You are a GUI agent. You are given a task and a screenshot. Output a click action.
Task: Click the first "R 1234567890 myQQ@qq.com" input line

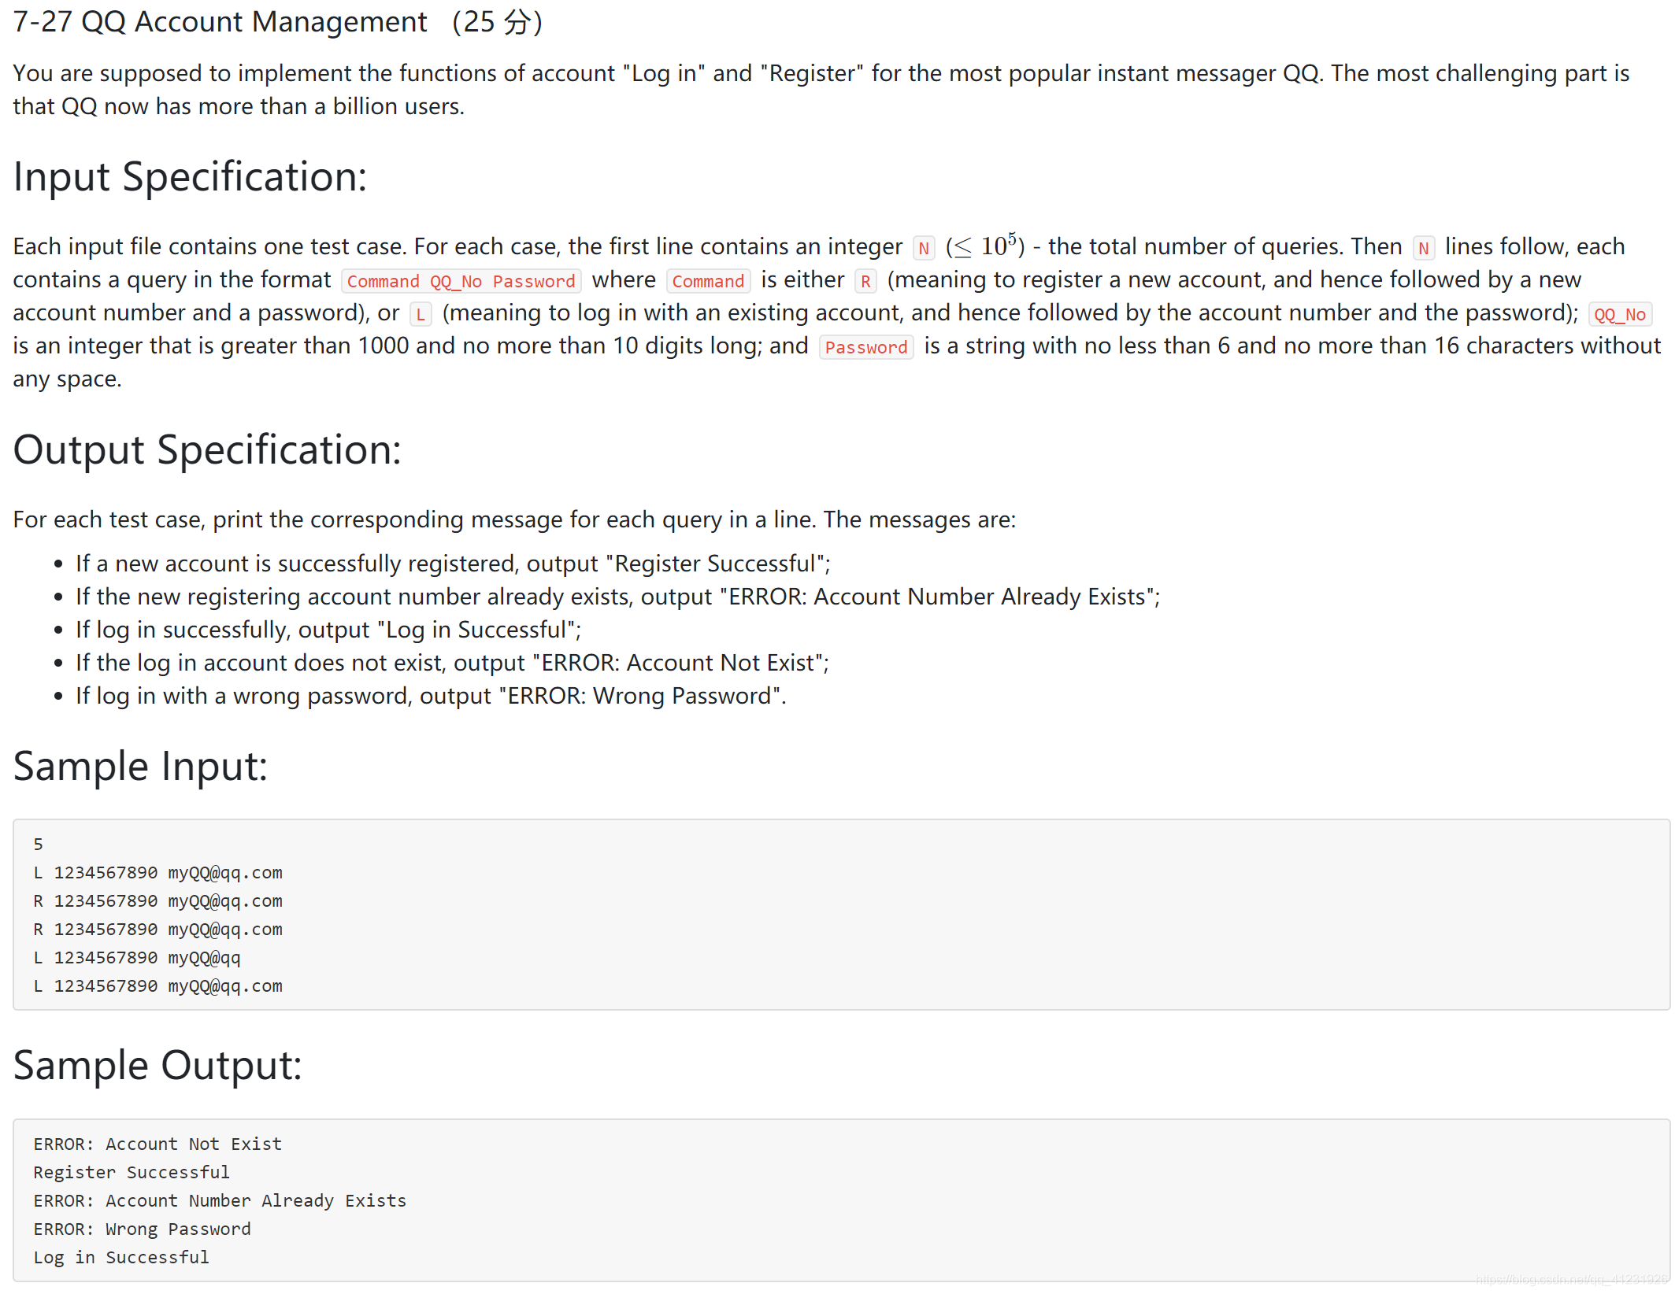[x=157, y=900]
